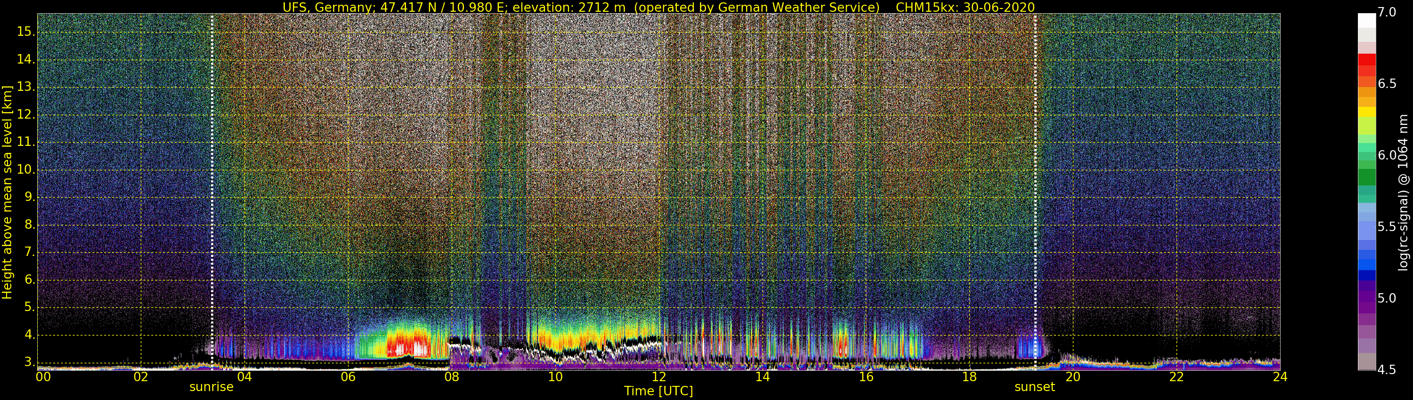Click the sunrise label below the time axis
The height and width of the screenshot is (400, 1413).
211,387
